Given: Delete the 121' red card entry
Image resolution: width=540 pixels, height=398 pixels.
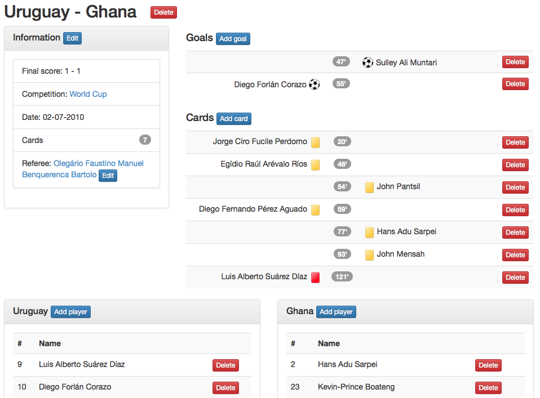Looking at the screenshot, I should pyautogui.click(x=515, y=277).
